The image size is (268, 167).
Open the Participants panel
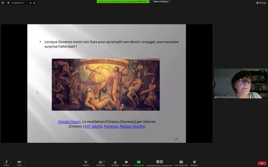(100, 163)
